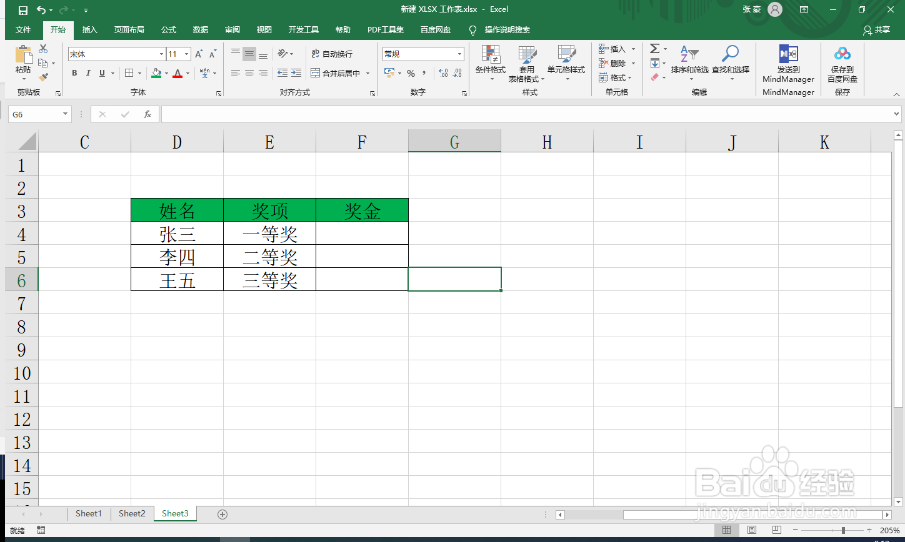Toggle Italic formatting
This screenshot has width=905, height=542.
click(88, 73)
